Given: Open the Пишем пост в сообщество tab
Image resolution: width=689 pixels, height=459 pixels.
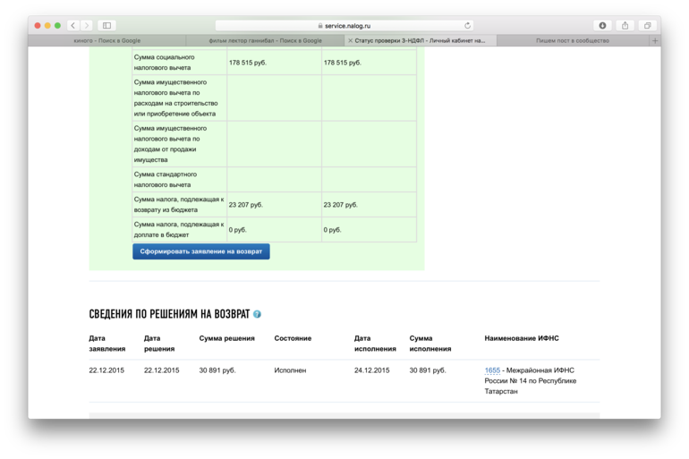Looking at the screenshot, I should point(572,40).
